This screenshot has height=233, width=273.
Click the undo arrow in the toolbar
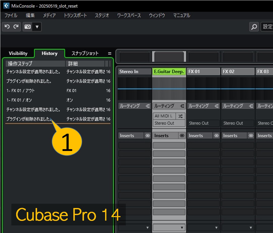tap(7, 27)
